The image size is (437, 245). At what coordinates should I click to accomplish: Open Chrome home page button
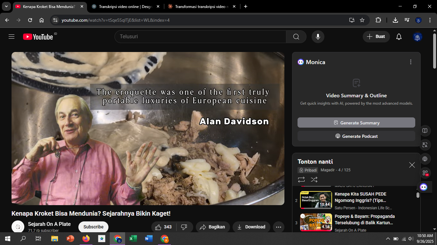(x=42, y=20)
